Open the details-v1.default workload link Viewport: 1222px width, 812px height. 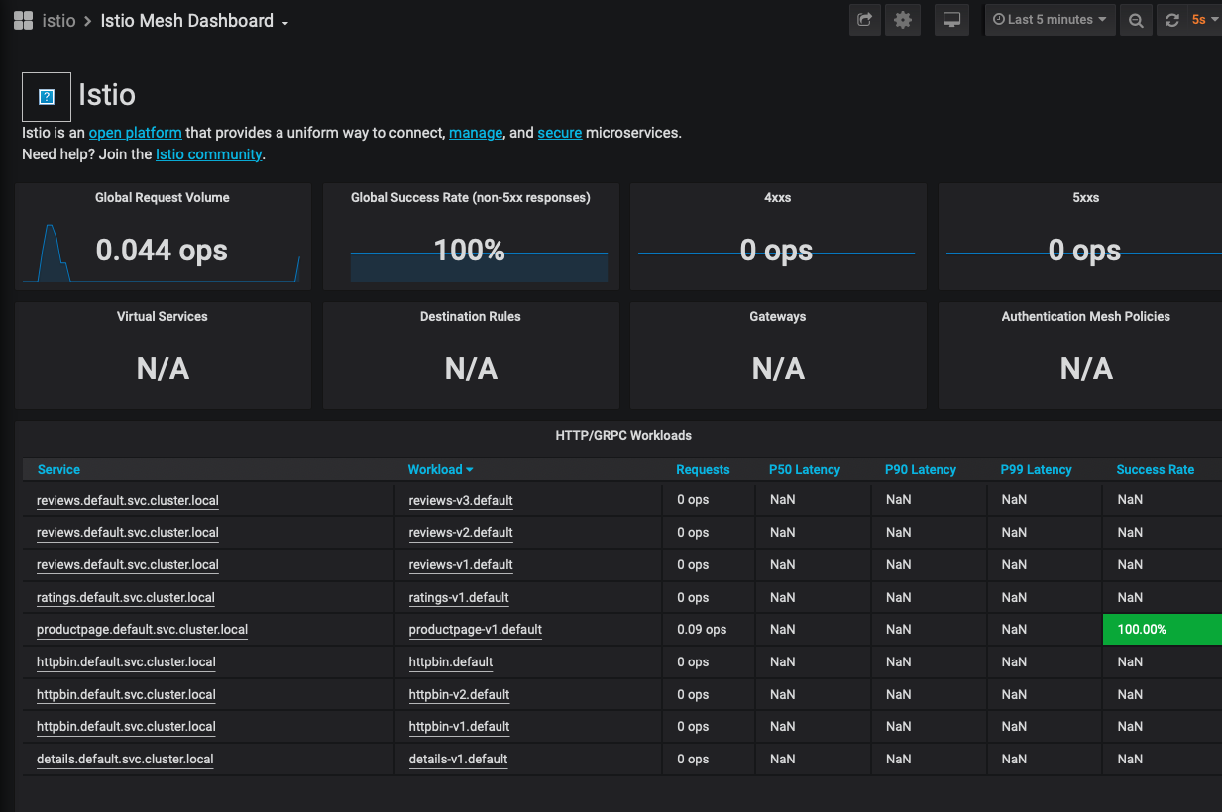tap(459, 760)
